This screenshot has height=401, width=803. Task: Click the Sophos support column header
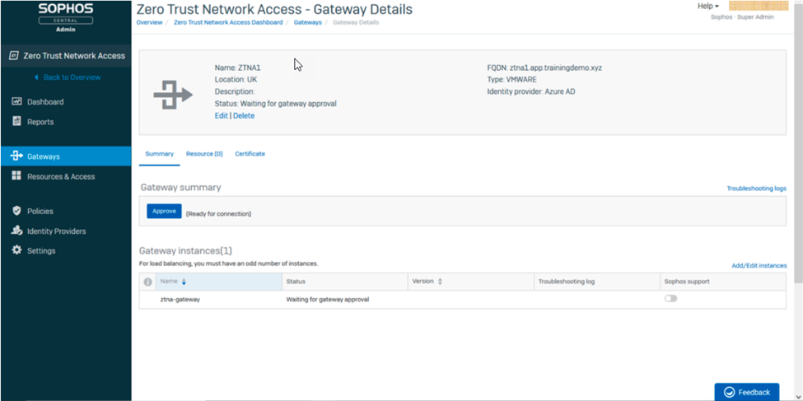point(723,282)
